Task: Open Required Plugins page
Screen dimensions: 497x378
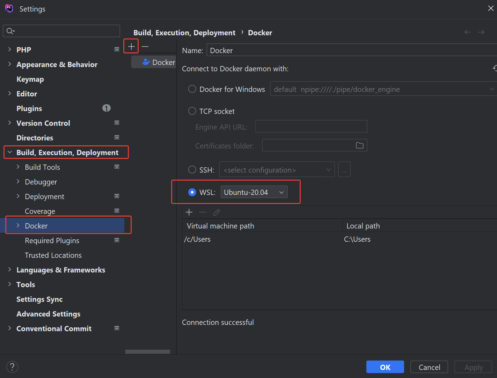Action: point(52,241)
